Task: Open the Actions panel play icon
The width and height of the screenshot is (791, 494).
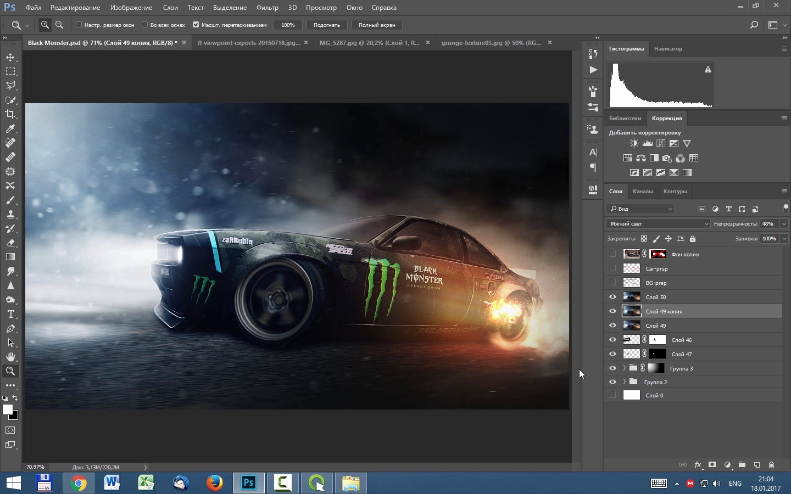Action: 593,70
